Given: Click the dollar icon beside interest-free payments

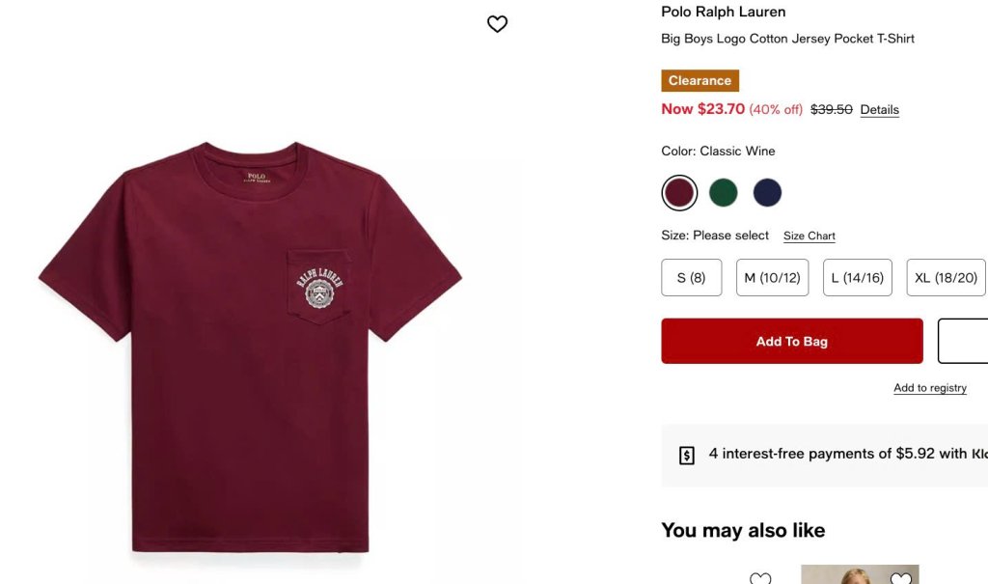Looking at the screenshot, I should click(687, 455).
